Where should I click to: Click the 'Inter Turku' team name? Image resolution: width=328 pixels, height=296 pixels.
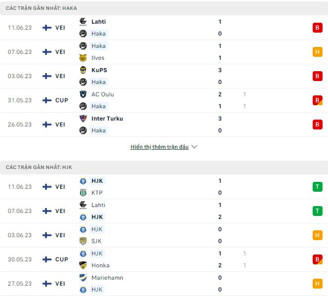(x=107, y=119)
